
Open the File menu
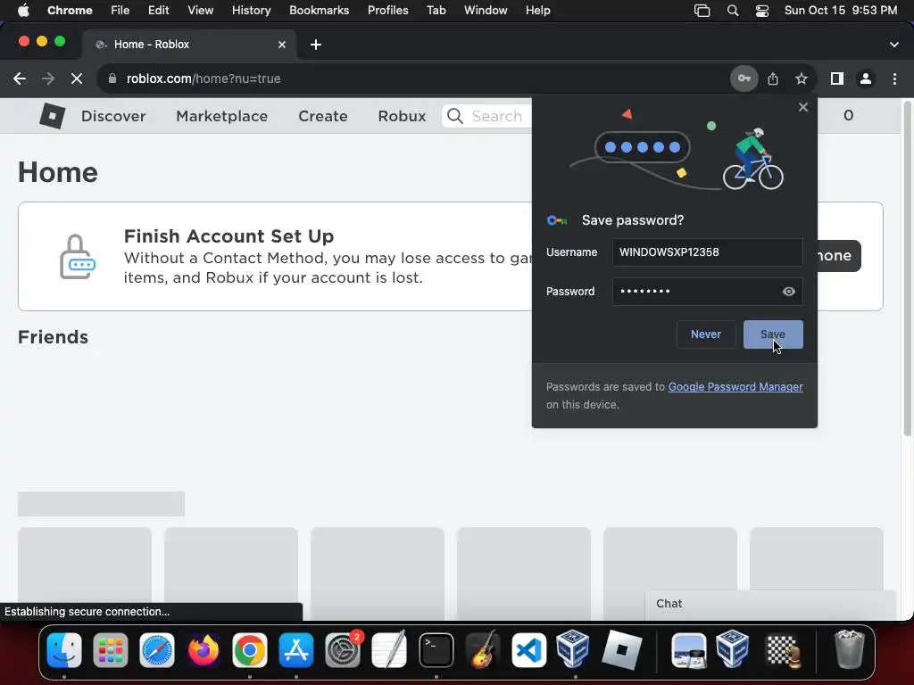click(120, 11)
